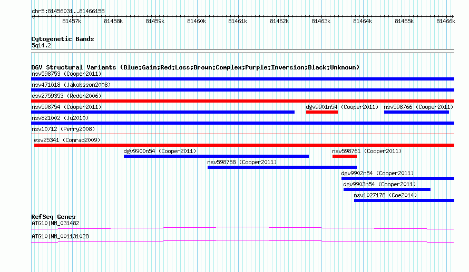Open the nsv598766 (Cooper2011) label
The image size is (469, 272).
[418, 107]
